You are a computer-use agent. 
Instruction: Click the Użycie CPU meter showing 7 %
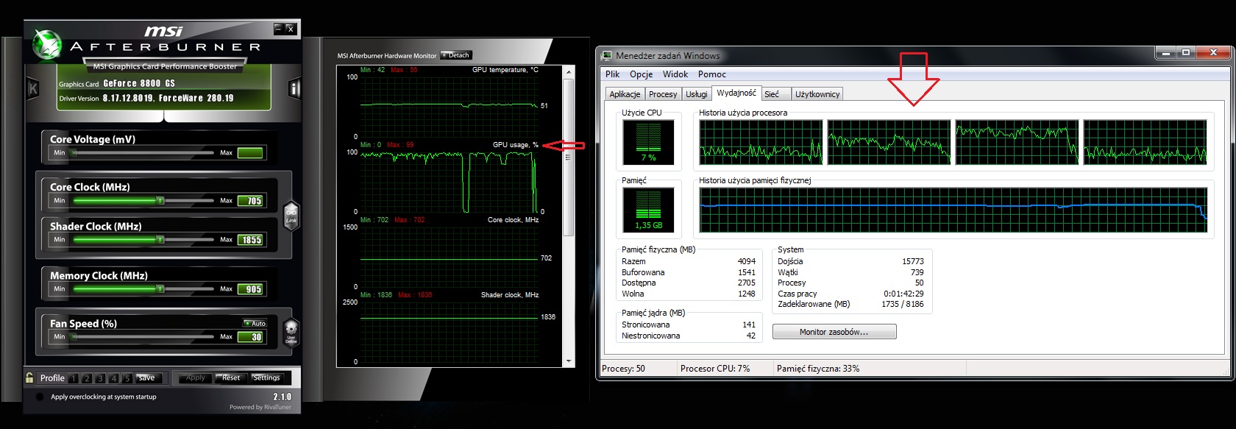tap(648, 142)
